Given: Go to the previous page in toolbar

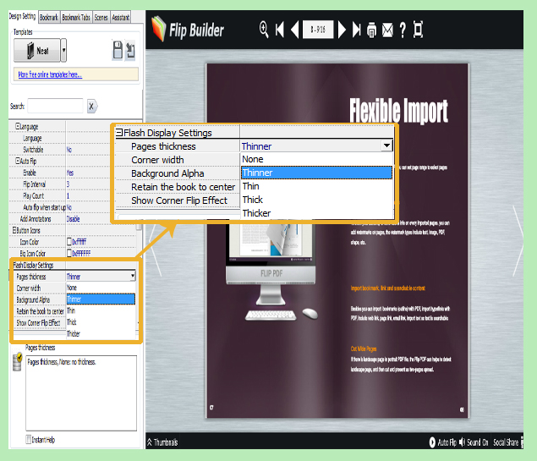Looking at the screenshot, I should pyautogui.click(x=295, y=30).
